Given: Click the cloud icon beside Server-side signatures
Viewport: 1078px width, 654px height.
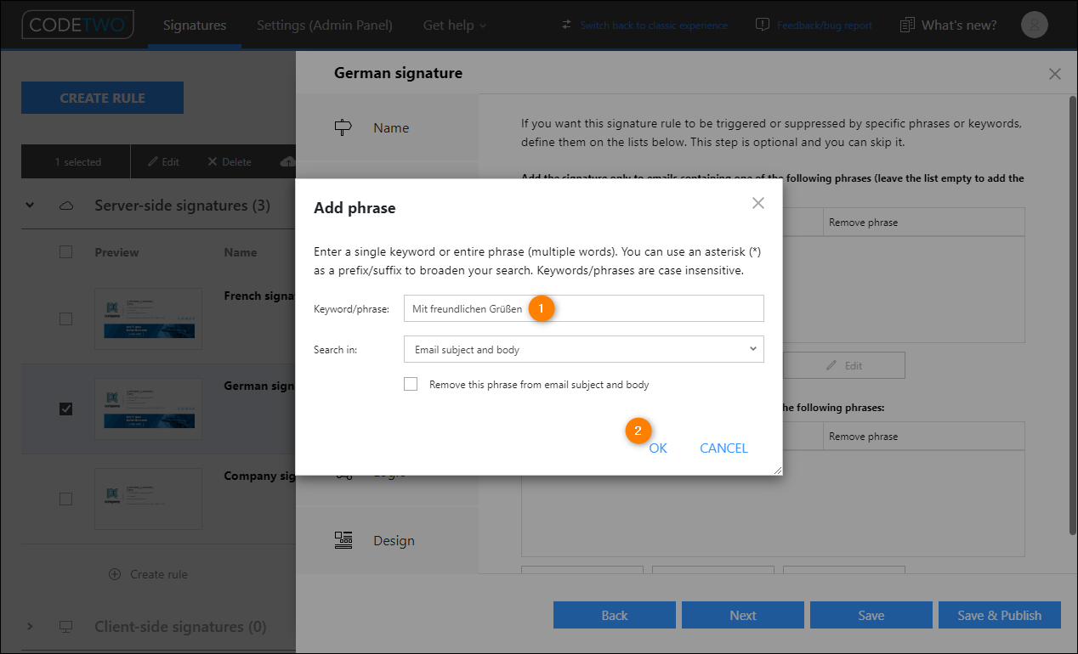Looking at the screenshot, I should point(66,206).
